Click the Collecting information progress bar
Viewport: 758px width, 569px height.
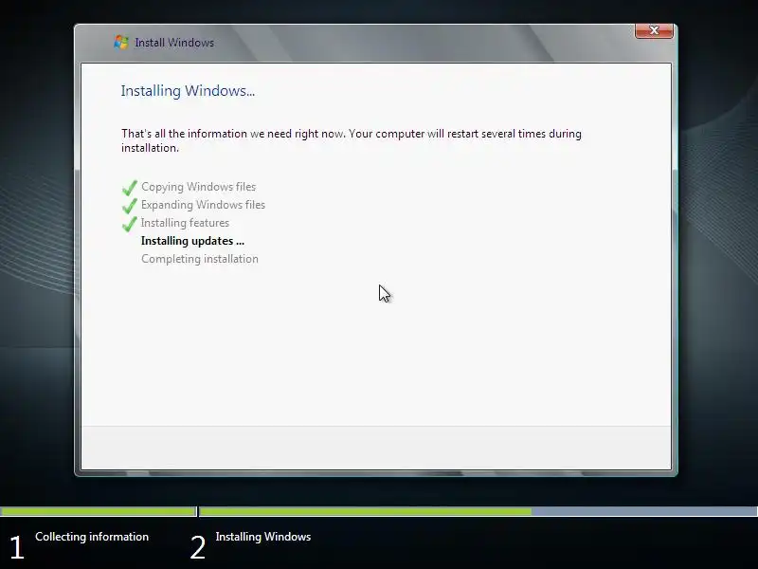[x=99, y=511]
